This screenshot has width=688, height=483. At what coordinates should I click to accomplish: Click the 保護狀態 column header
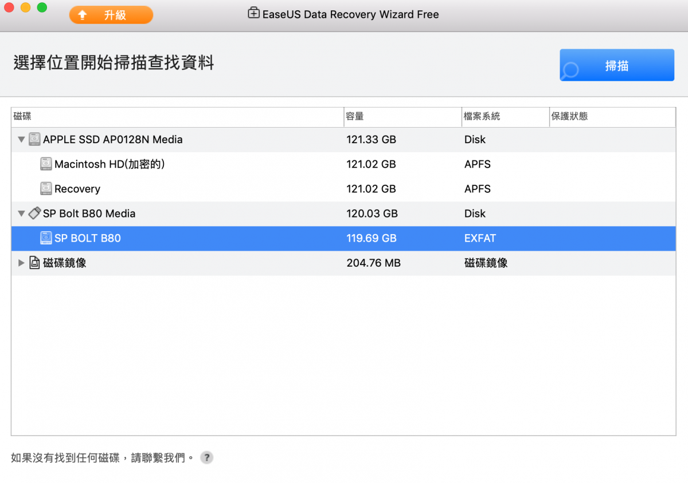[x=612, y=117]
